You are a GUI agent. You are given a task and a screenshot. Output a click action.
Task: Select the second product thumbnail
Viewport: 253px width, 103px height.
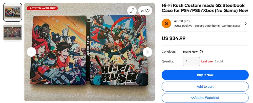pos(13,32)
